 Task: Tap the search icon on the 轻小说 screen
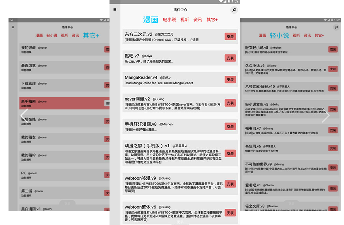(336, 27)
